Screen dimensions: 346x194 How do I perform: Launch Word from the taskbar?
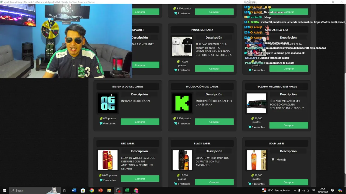[x=74, y=190]
